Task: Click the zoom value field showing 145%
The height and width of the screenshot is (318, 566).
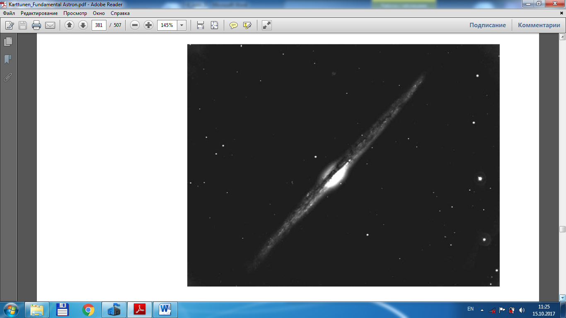Action: point(167,25)
